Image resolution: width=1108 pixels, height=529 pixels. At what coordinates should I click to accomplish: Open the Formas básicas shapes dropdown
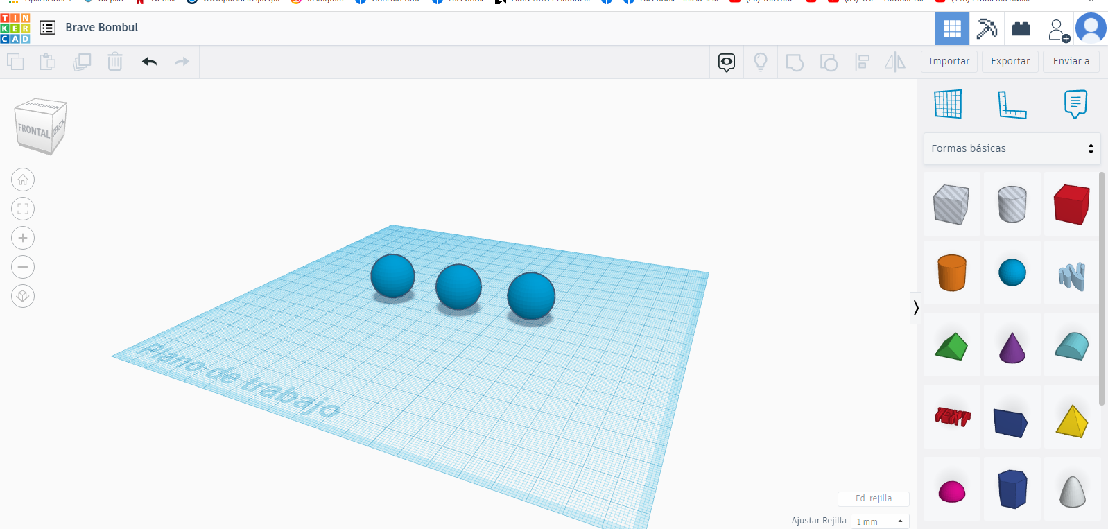click(1012, 148)
